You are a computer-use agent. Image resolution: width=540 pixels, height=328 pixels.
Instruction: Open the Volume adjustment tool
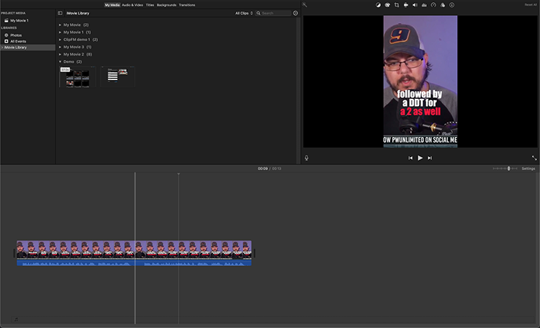[415, 5]
